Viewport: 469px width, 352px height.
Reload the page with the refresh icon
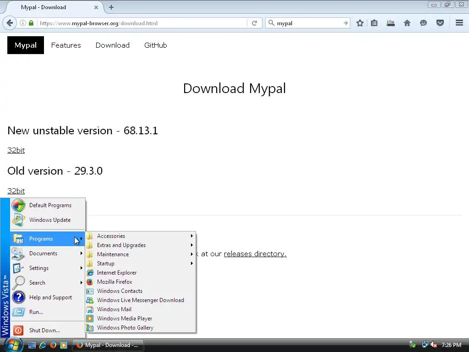point(255,23)
